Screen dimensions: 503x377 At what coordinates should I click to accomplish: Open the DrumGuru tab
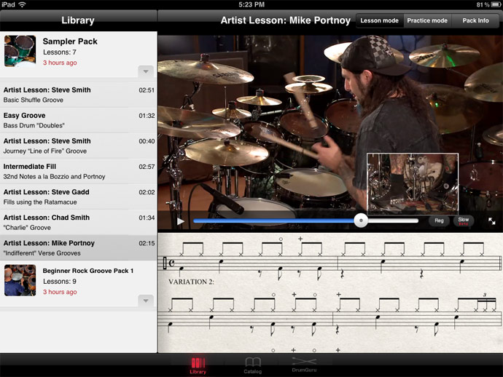pos(304,365)
